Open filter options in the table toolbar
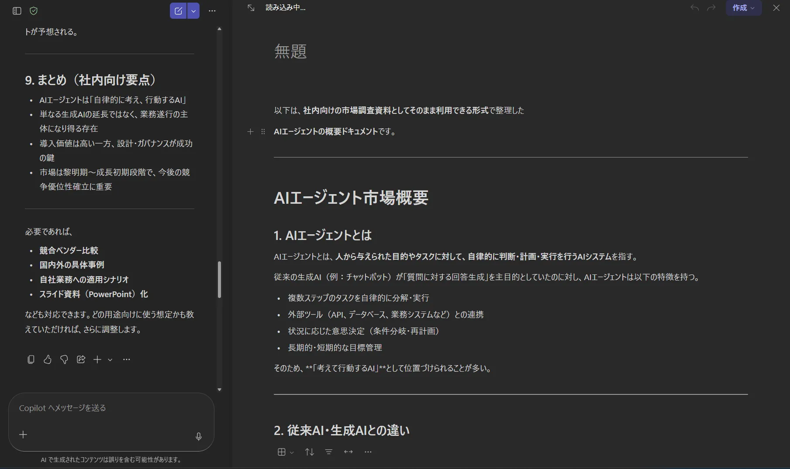The image size is (790, 469). tap(328, 452)
